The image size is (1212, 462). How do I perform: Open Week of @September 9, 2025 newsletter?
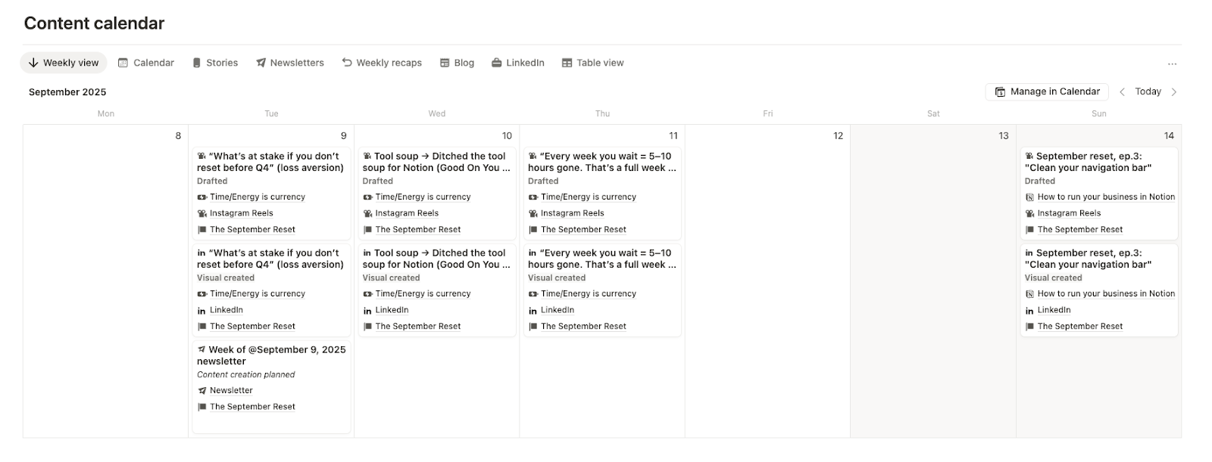271,386
